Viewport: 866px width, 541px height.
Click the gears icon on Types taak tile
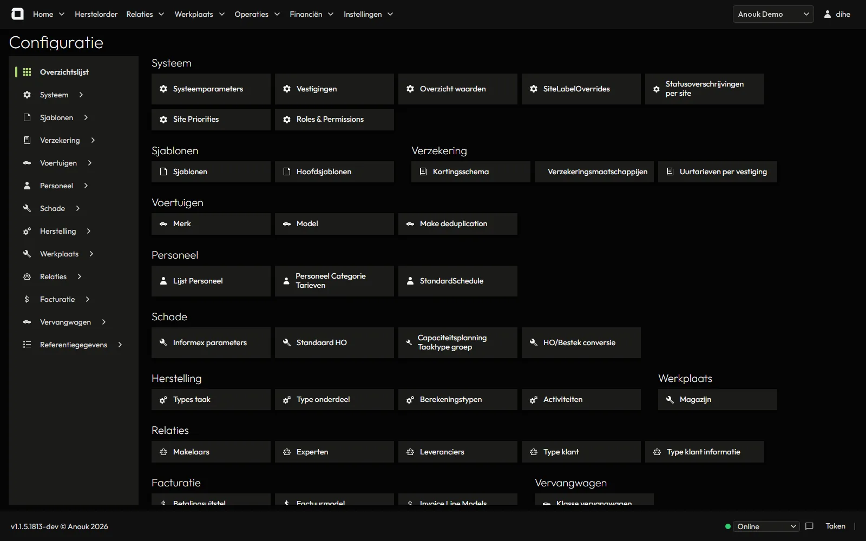pyautogui.click(x=163, y=400)
